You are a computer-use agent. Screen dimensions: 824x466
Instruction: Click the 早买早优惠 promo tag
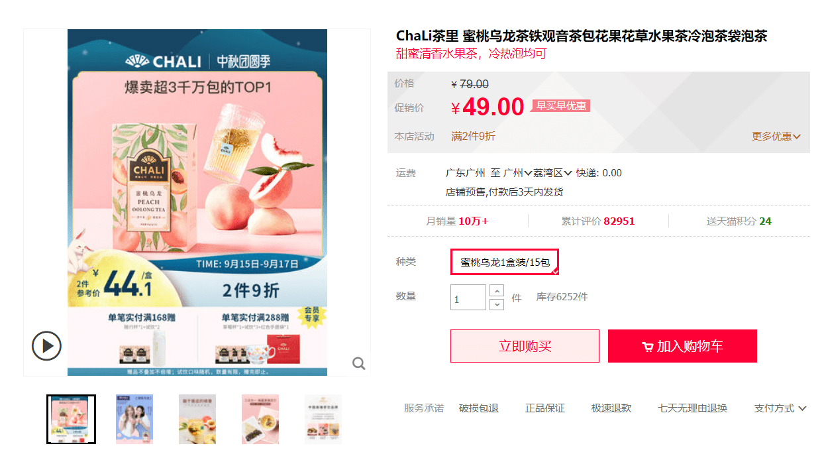coord(561,106)
